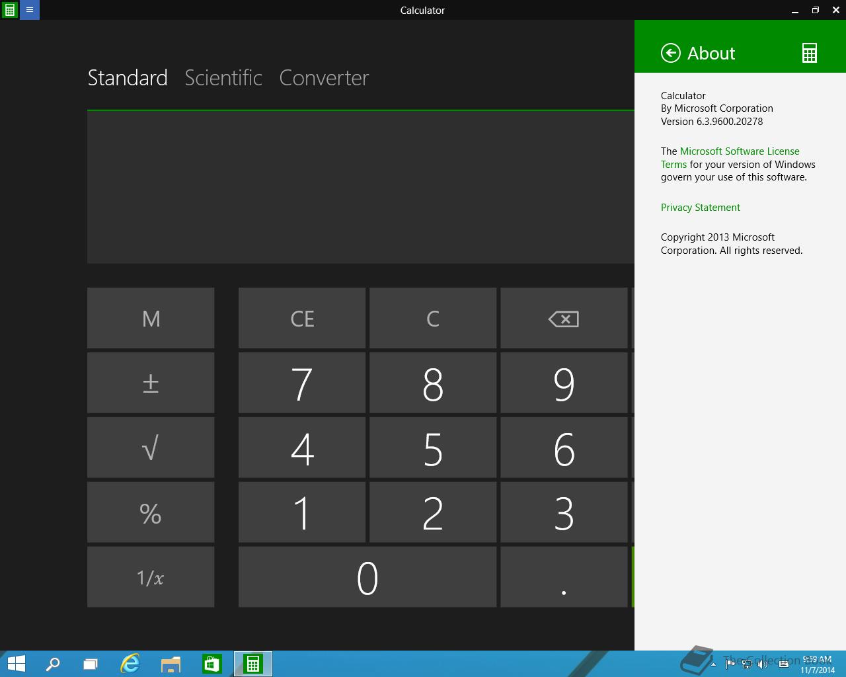Click the calculator icon in About header
This screenshot has width=846, height=677.
click(810, 53)
